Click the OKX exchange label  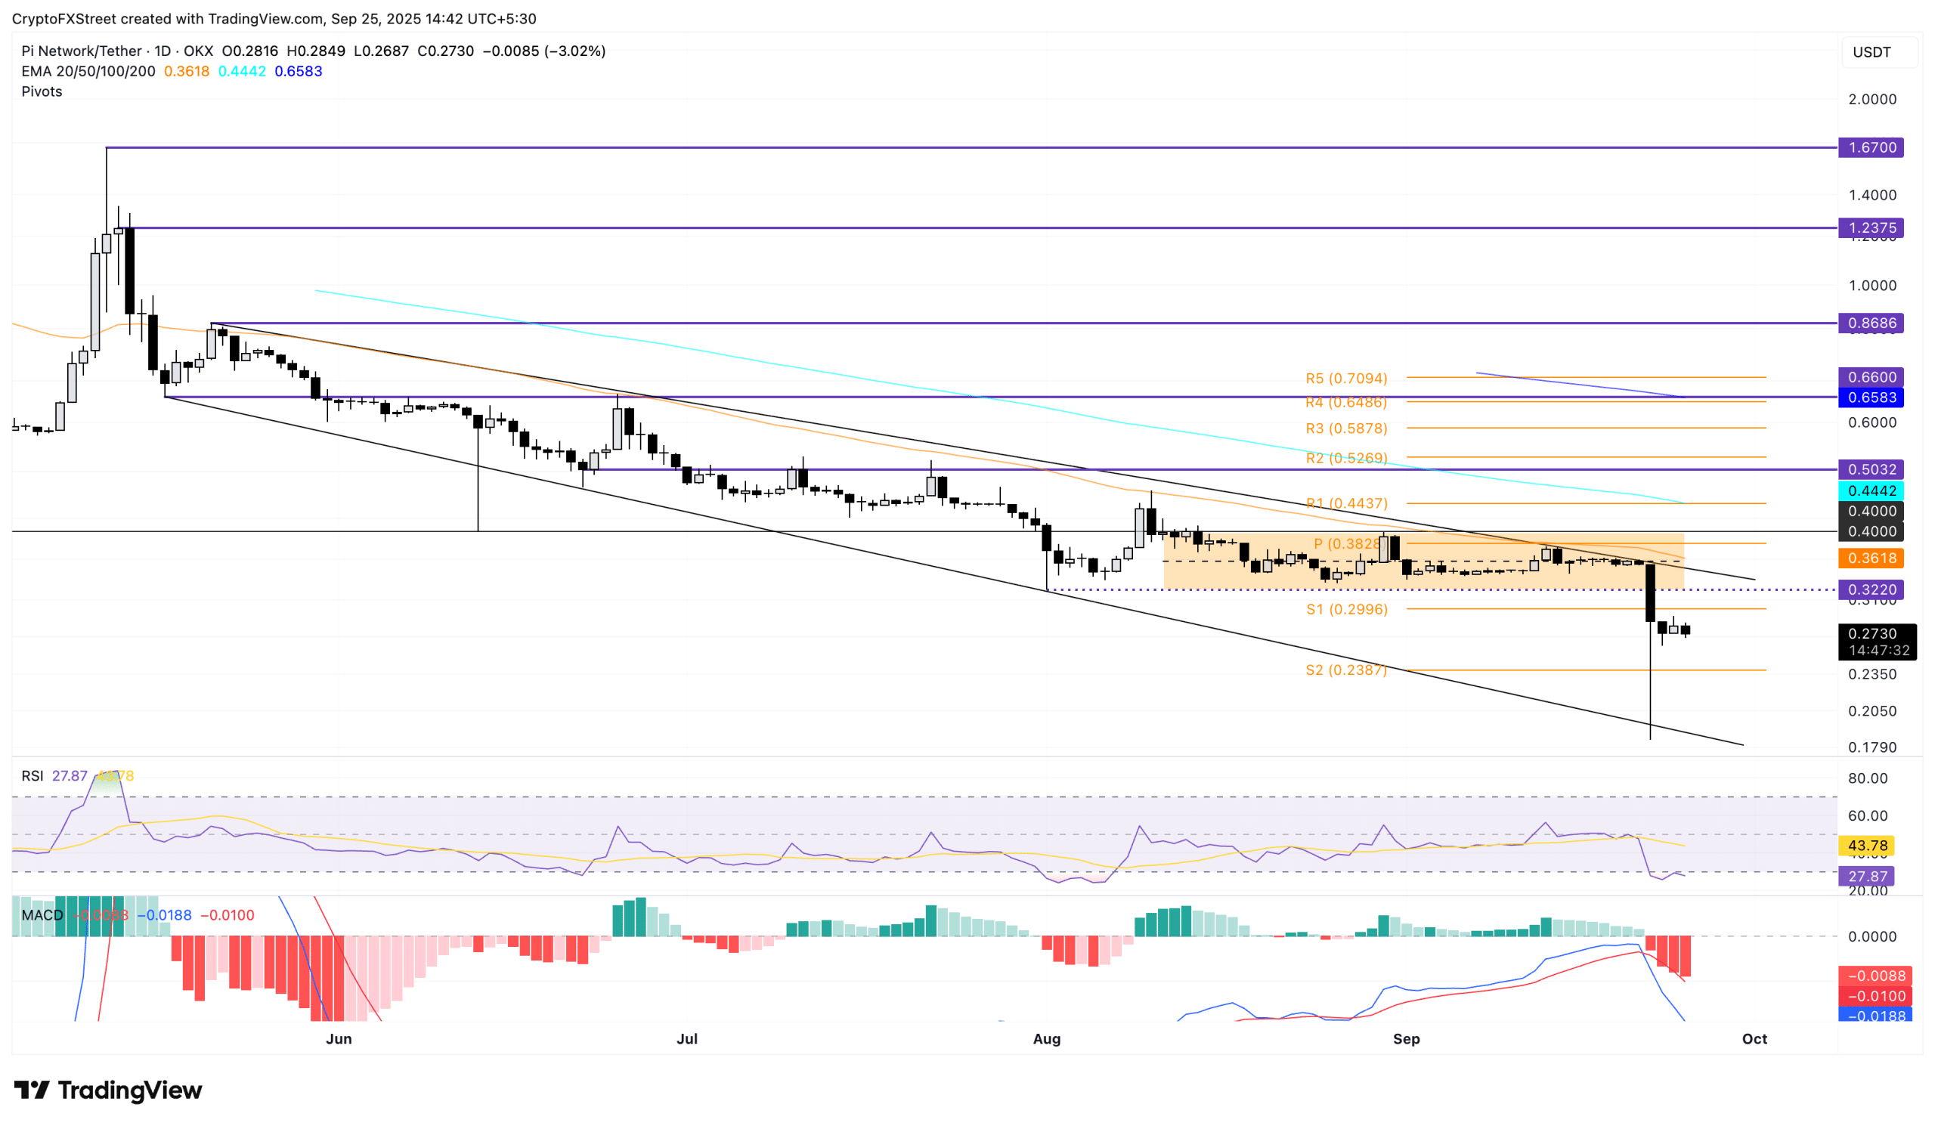[200, 51]
